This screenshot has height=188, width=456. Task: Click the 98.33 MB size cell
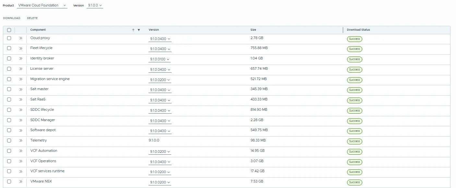pos(258,141)
